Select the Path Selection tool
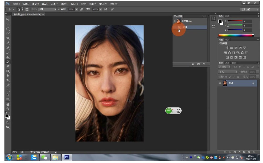Viewport: 263px width, 163px height. (x=8, y=95)
